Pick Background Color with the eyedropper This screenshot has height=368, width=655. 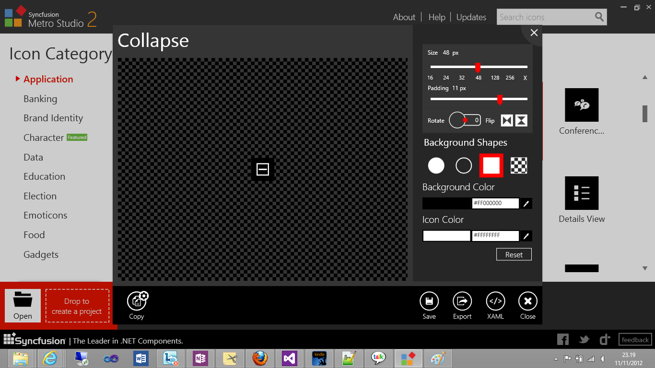526,204
